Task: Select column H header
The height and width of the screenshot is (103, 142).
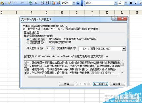Action: click(62, 12)
